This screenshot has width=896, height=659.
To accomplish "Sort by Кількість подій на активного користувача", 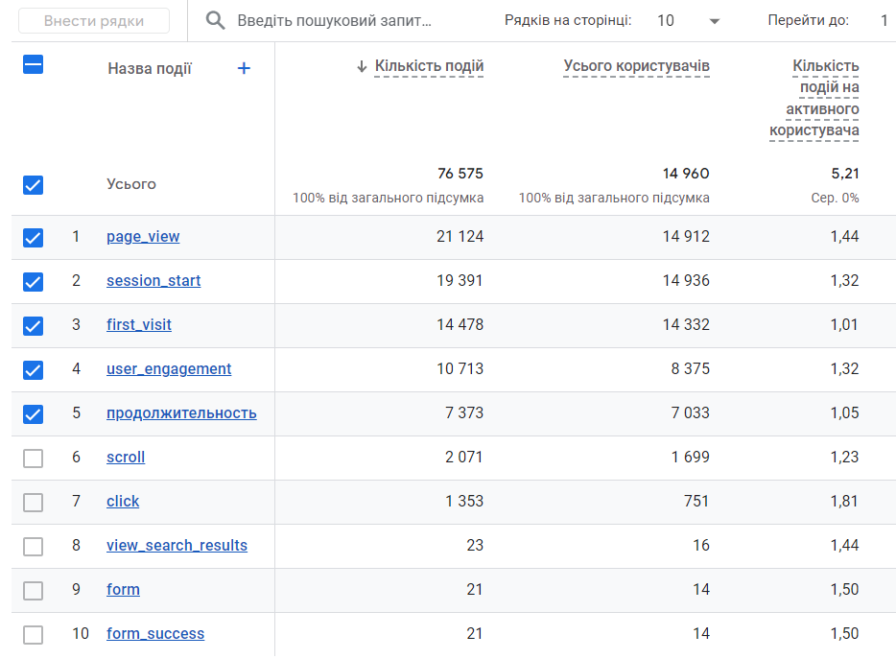I will (x=814, y=99).
